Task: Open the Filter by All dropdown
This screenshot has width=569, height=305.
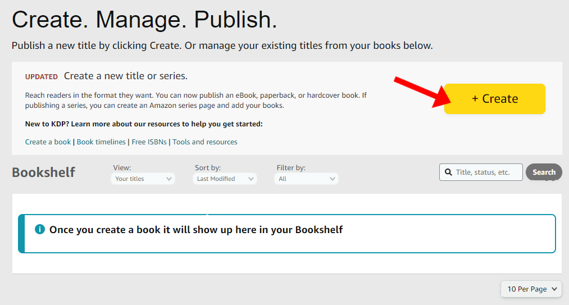Action: pos(306,179)
